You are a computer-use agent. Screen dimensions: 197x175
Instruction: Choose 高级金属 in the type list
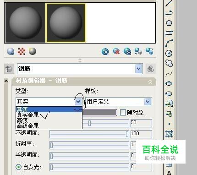click(x=49, y=126)
